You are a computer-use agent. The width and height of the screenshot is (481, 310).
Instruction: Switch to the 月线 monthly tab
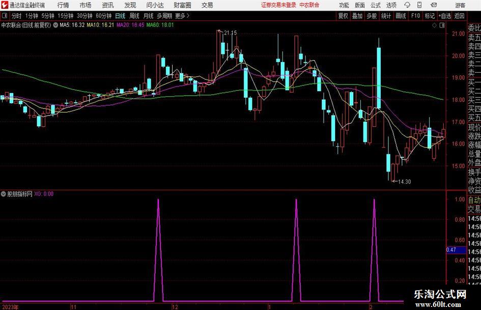(x=149, y=16)
